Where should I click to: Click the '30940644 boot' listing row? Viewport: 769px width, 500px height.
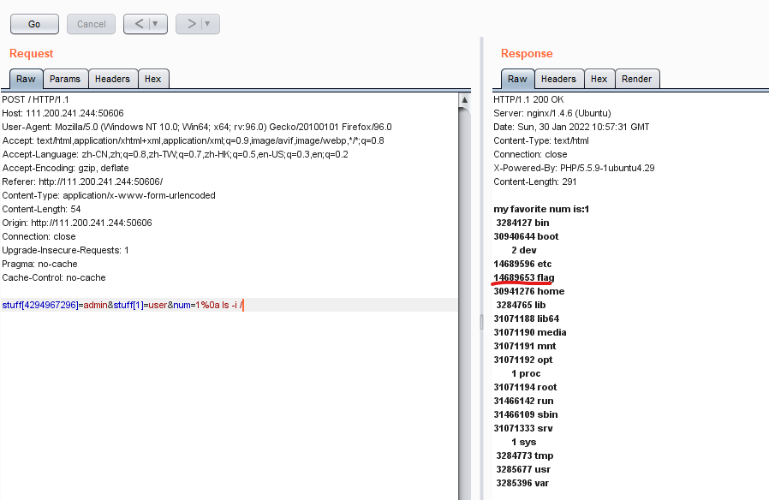pyautogui.click(x=527, y=237)
